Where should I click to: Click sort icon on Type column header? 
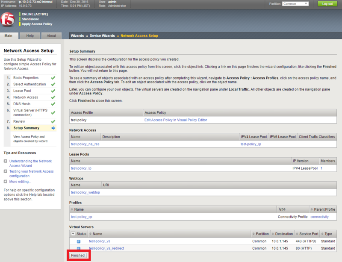coord(322,234)
